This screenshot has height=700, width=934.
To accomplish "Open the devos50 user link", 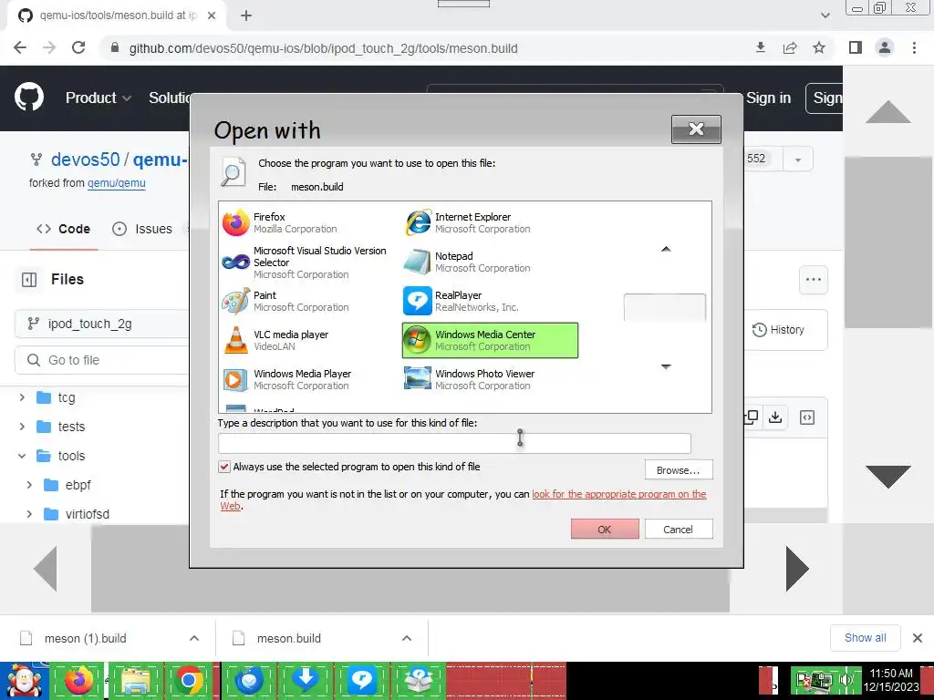I will click(85, 160).
